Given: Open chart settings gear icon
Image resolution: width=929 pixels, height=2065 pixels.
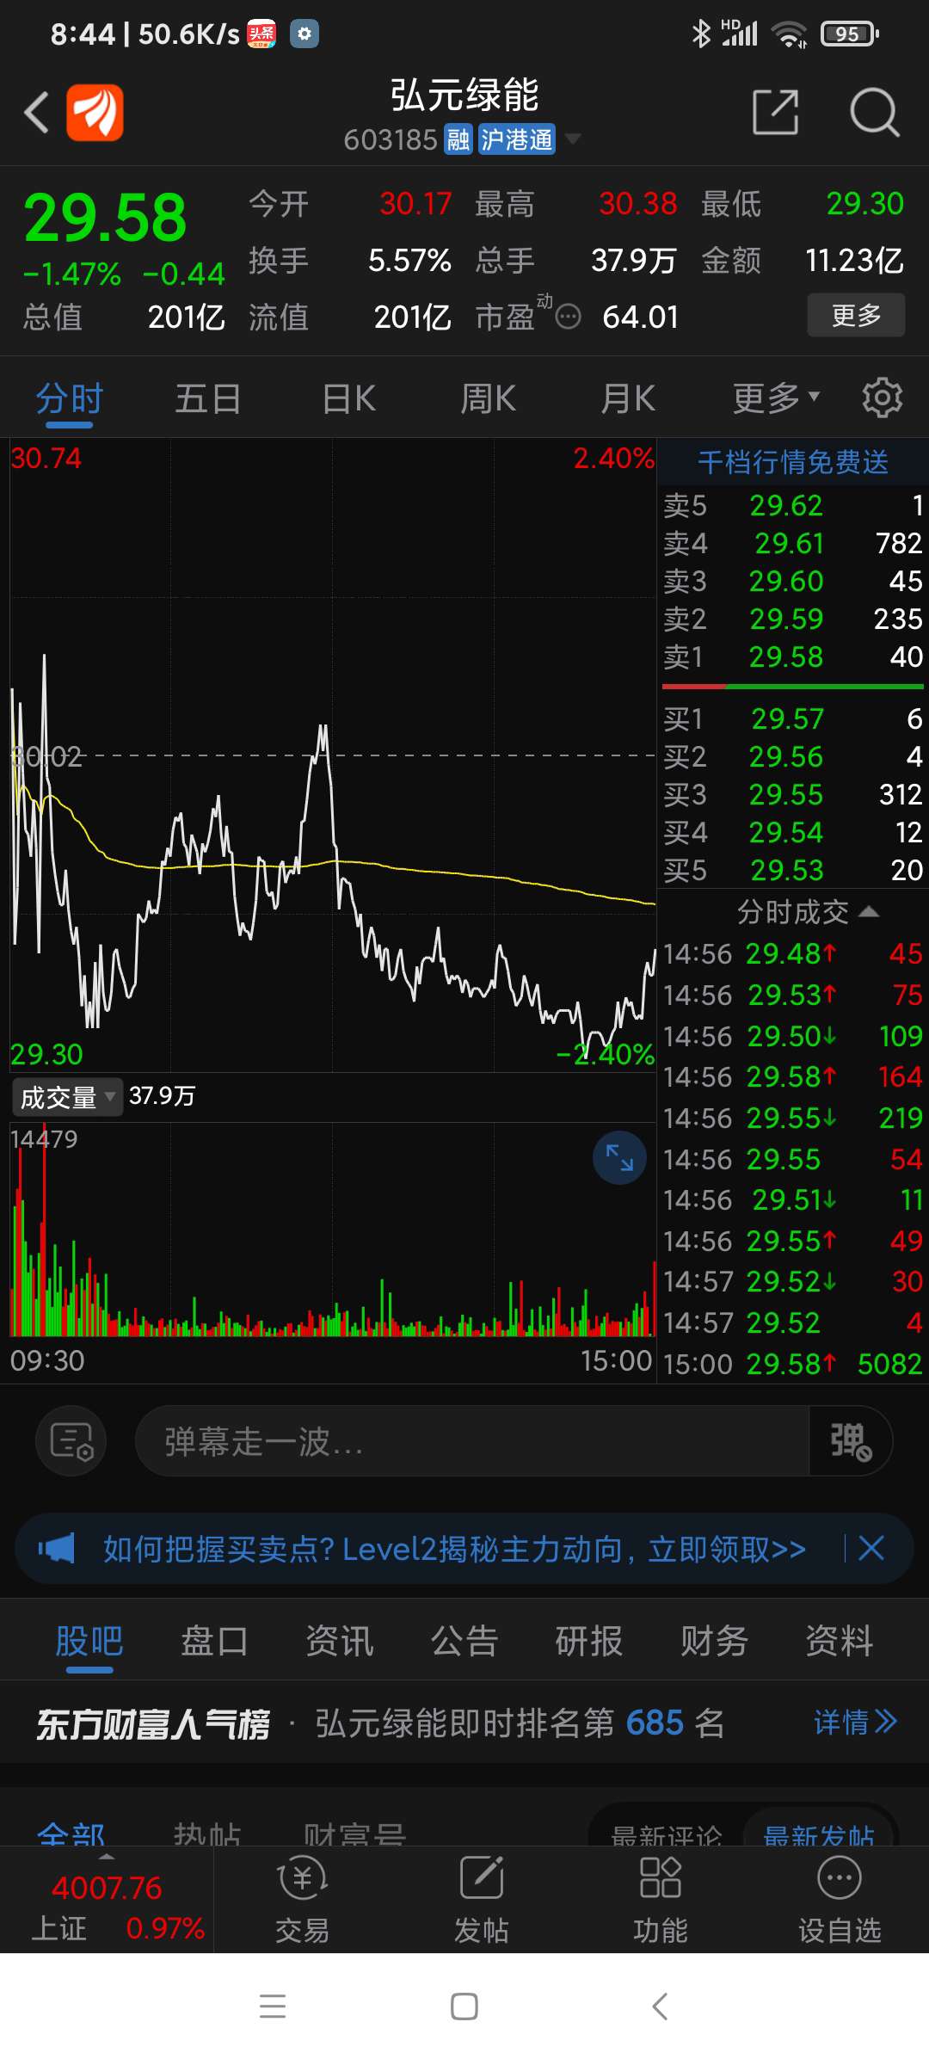Looking at the screenshot, I should pos(883,398).
